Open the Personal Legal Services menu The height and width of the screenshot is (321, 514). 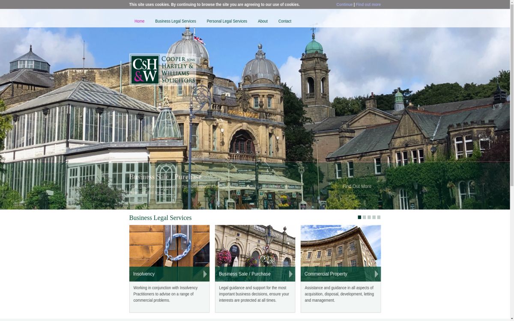227,21
